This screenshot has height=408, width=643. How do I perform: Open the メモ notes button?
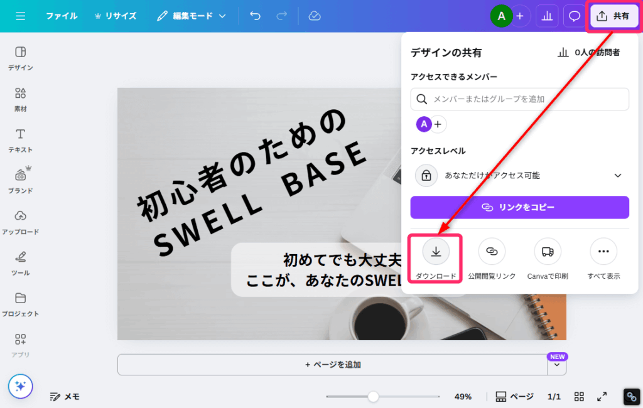pos(65,397)
